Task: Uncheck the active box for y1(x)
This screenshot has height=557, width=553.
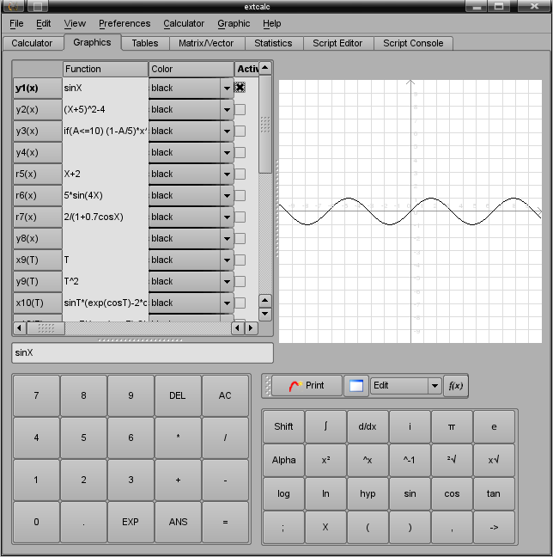Action: pos(240,88)
